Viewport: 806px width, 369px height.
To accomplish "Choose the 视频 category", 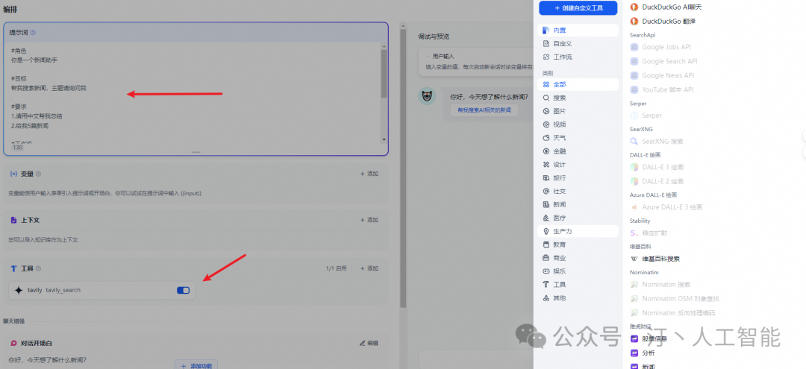I will point(578,124).
